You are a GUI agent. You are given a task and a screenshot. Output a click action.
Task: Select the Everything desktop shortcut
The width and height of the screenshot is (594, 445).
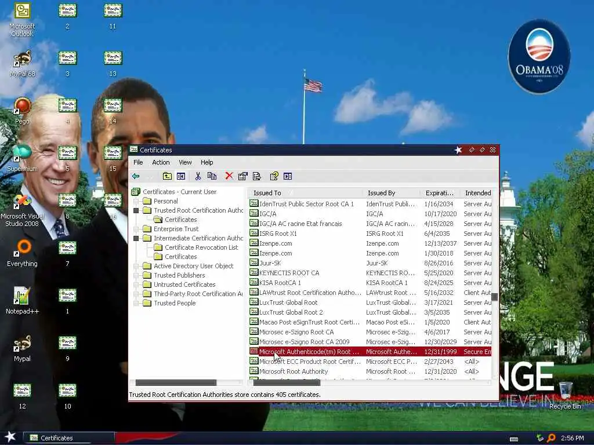22,254
